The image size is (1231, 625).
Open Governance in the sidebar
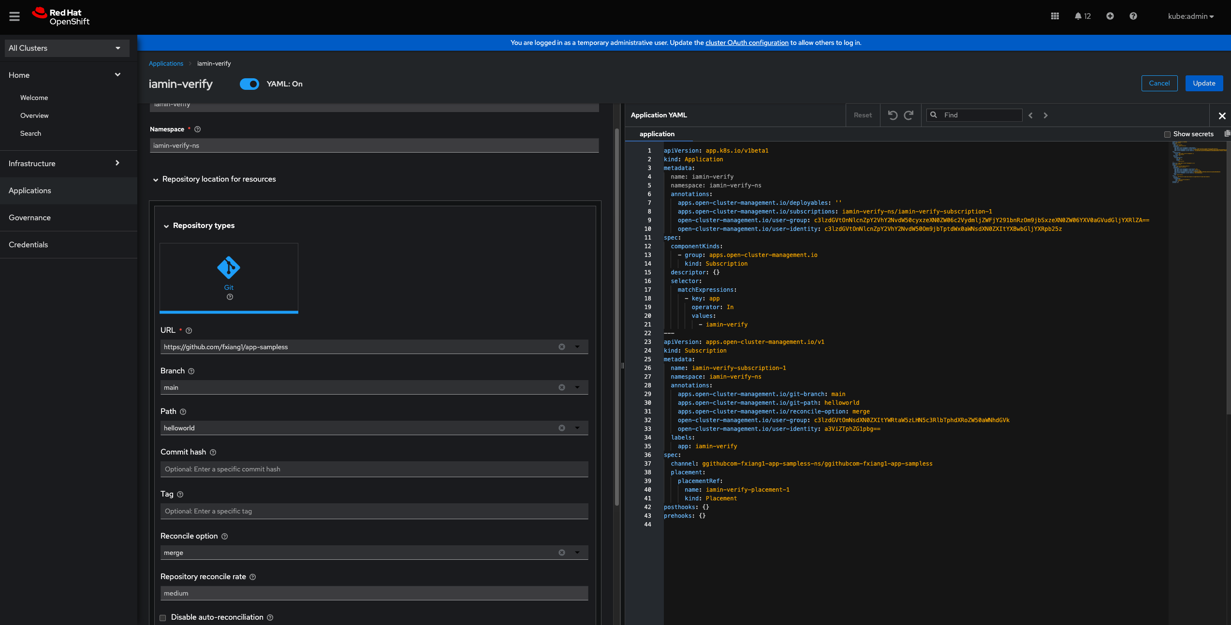[29, 218]
